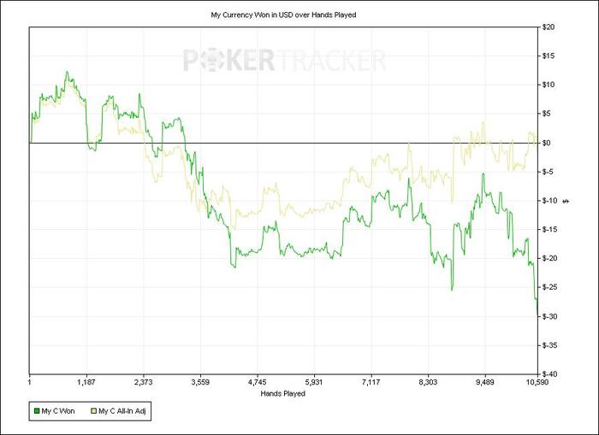This screenshot has height=435, width=599.
Task: Click the $15 y-axis value
Action: (549, 56)
